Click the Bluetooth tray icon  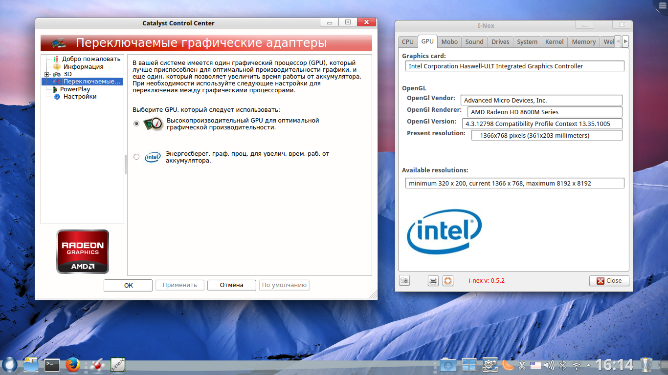tap(563, 365)
